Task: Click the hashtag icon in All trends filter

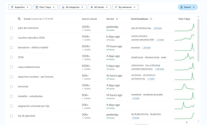Action: click(x=92, y=7)
